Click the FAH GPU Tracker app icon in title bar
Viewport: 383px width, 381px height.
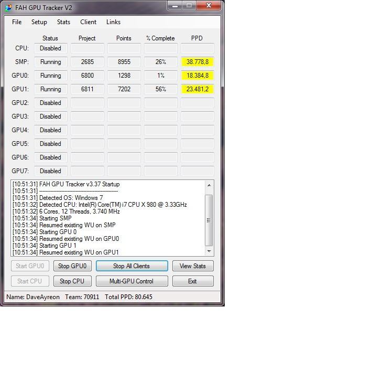(x=8, y=7)
